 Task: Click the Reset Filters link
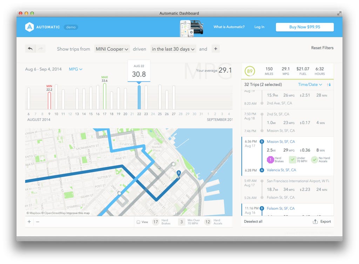point(322,48)
